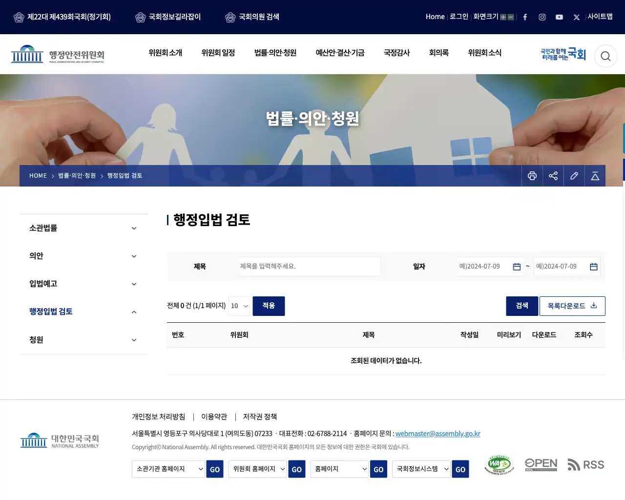The image size is (625, 500).
Task: Open the rows-per-page dropdown showing 10
Action: click(239, 306)
